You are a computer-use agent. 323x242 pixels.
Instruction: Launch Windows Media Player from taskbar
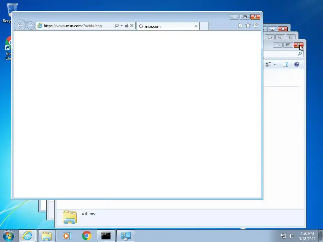67,236
